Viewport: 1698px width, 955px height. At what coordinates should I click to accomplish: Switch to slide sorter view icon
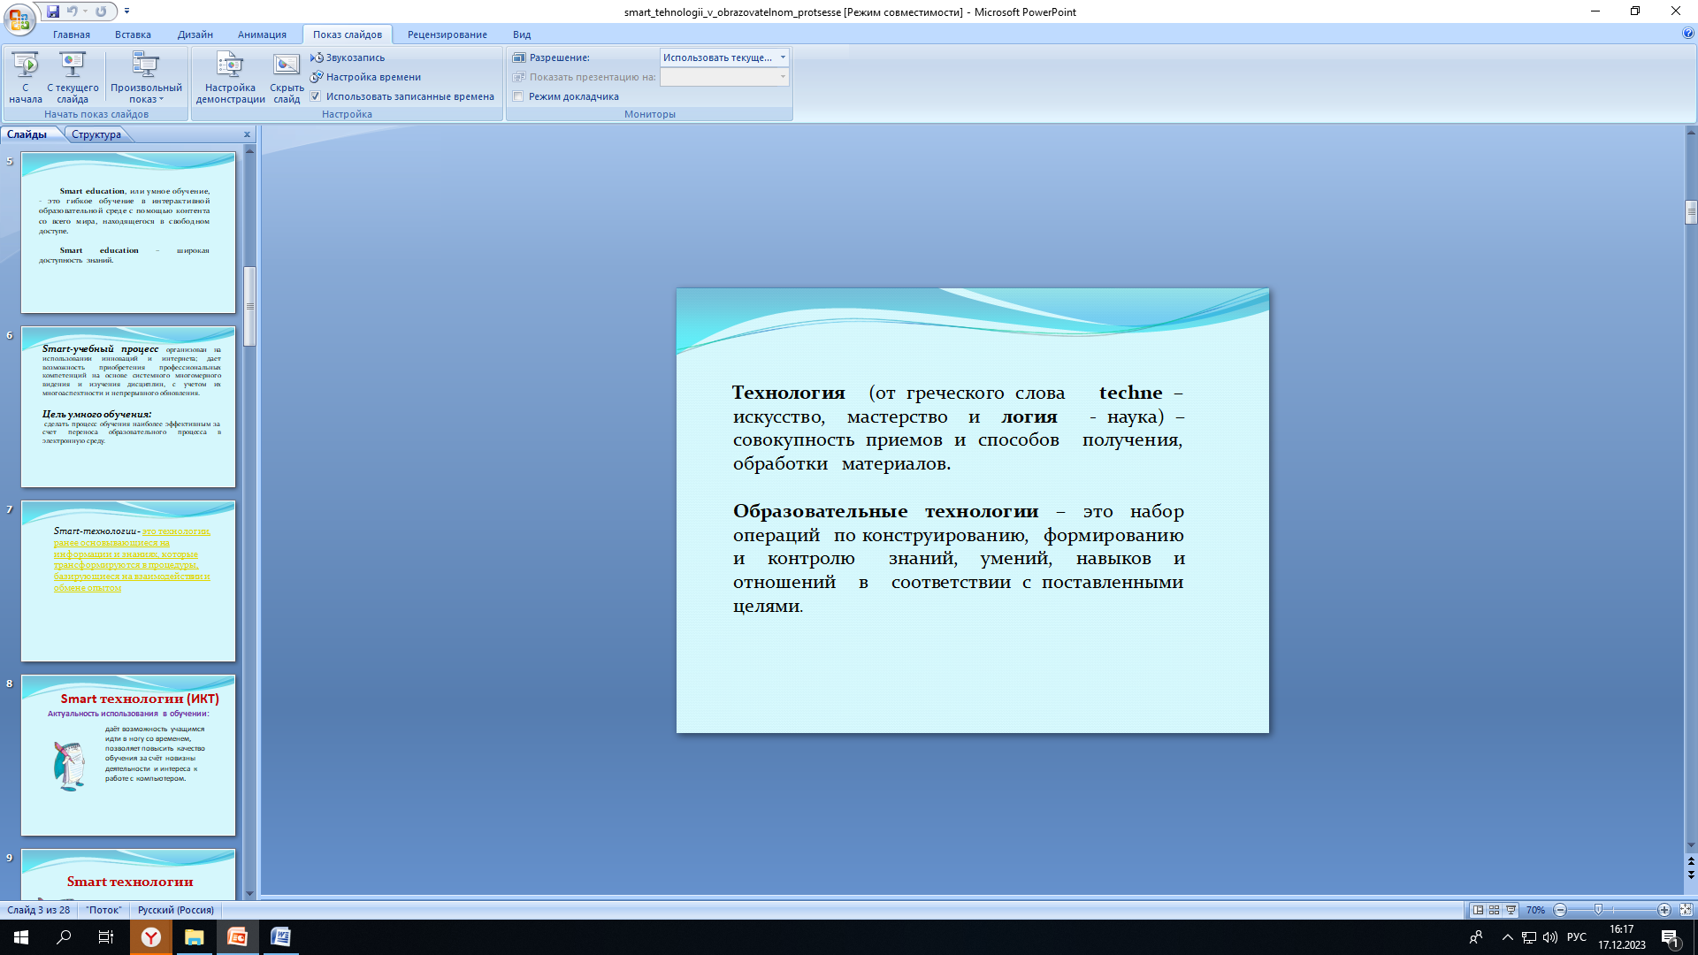[x=1495, y=910]
